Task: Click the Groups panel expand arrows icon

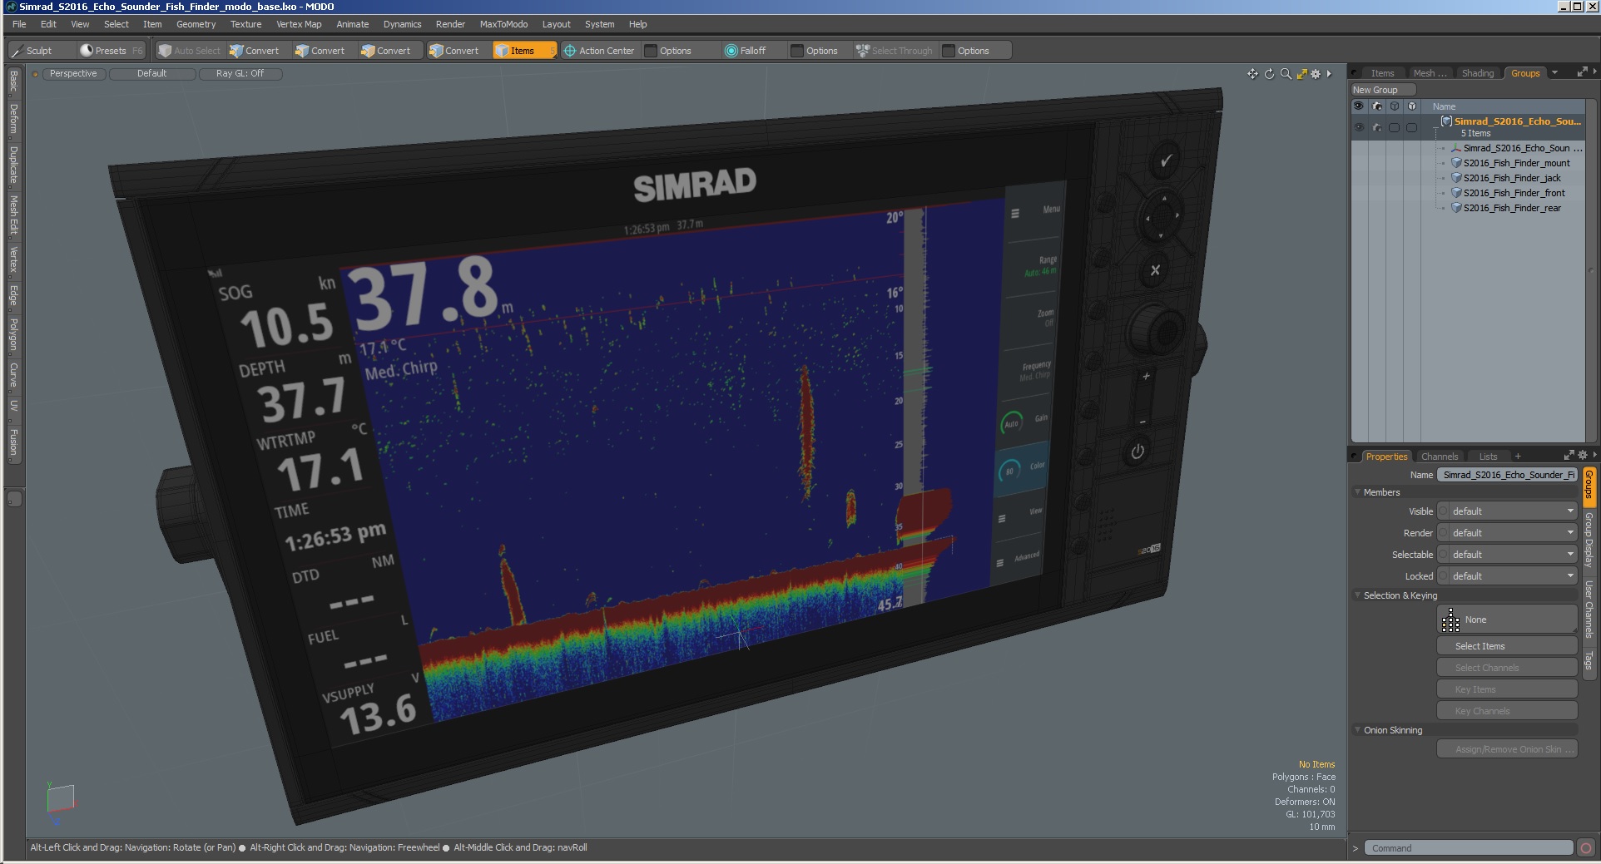Action: (1582, 73)
